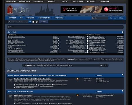The image size is (132, 105).
Task: Click the Search text field
Action: click(x=100, y=18)
